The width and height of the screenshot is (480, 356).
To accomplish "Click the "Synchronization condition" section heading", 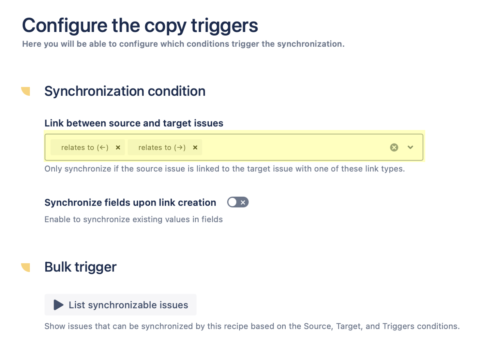I will click(x=125, y=91).
